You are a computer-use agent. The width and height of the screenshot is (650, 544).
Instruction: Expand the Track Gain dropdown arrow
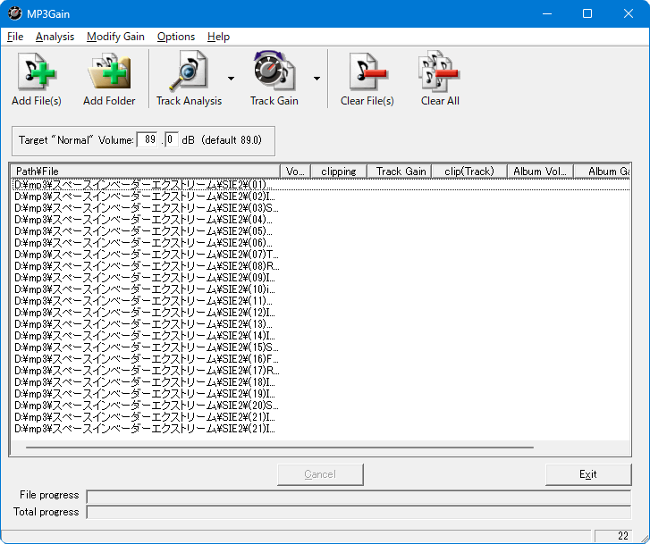click(317, 79)
